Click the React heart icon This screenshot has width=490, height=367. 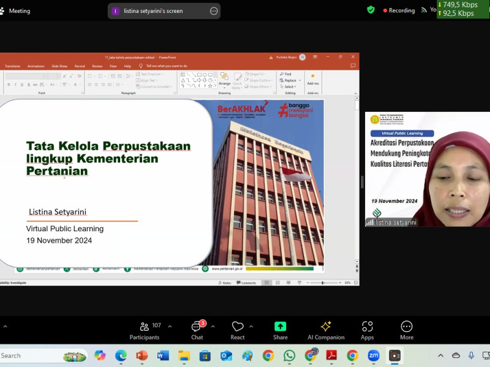point(238,330)
